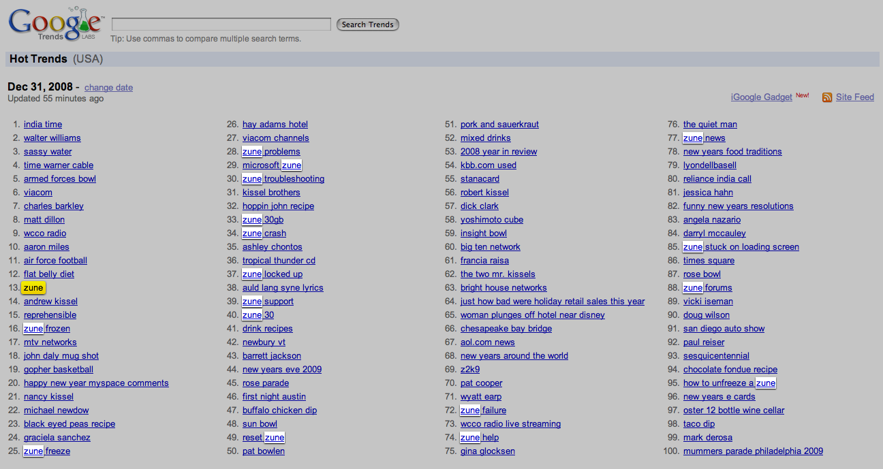Open armed forces bowl trend
The width and height of the screenshot is (883, 469).
click(60, 179)
